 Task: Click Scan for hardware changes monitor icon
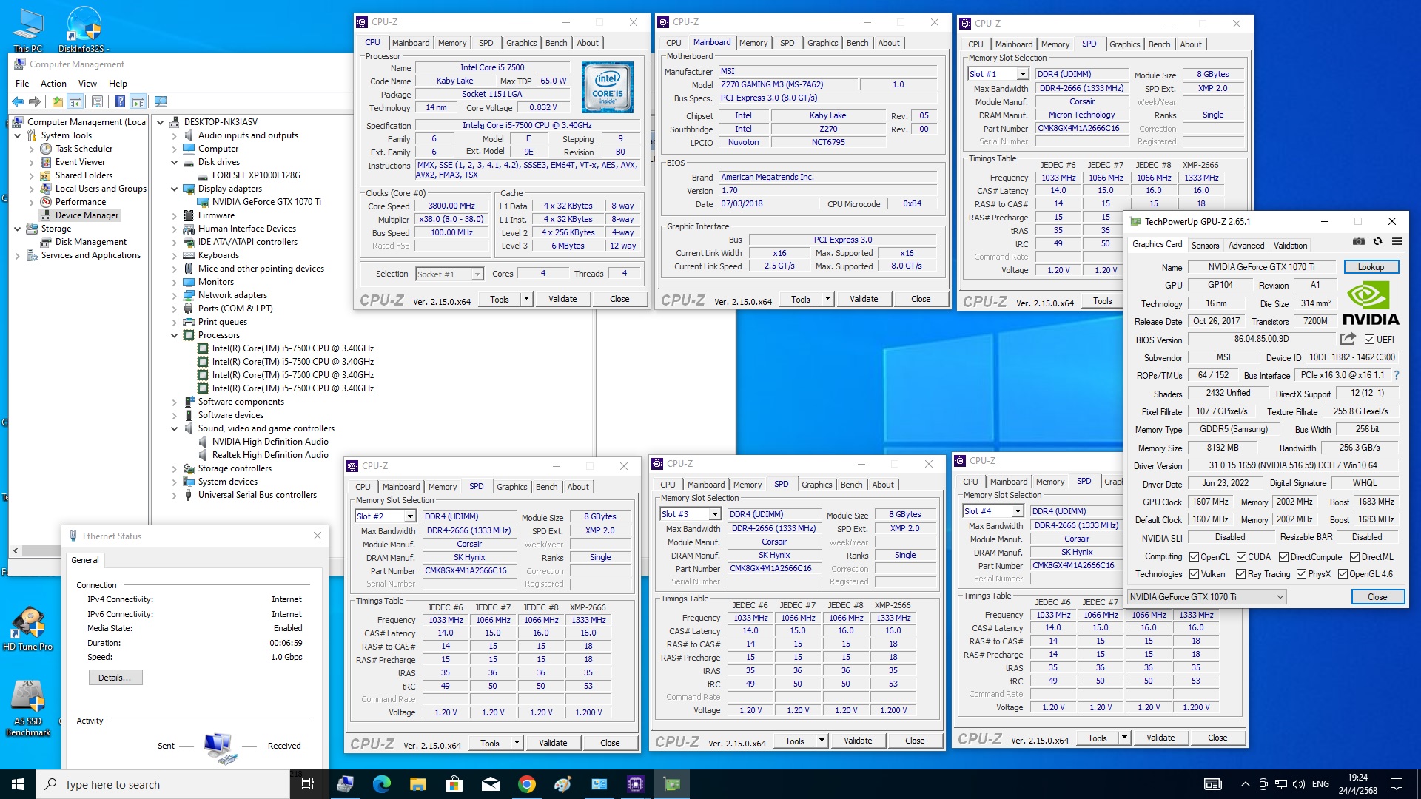(161, 101)
